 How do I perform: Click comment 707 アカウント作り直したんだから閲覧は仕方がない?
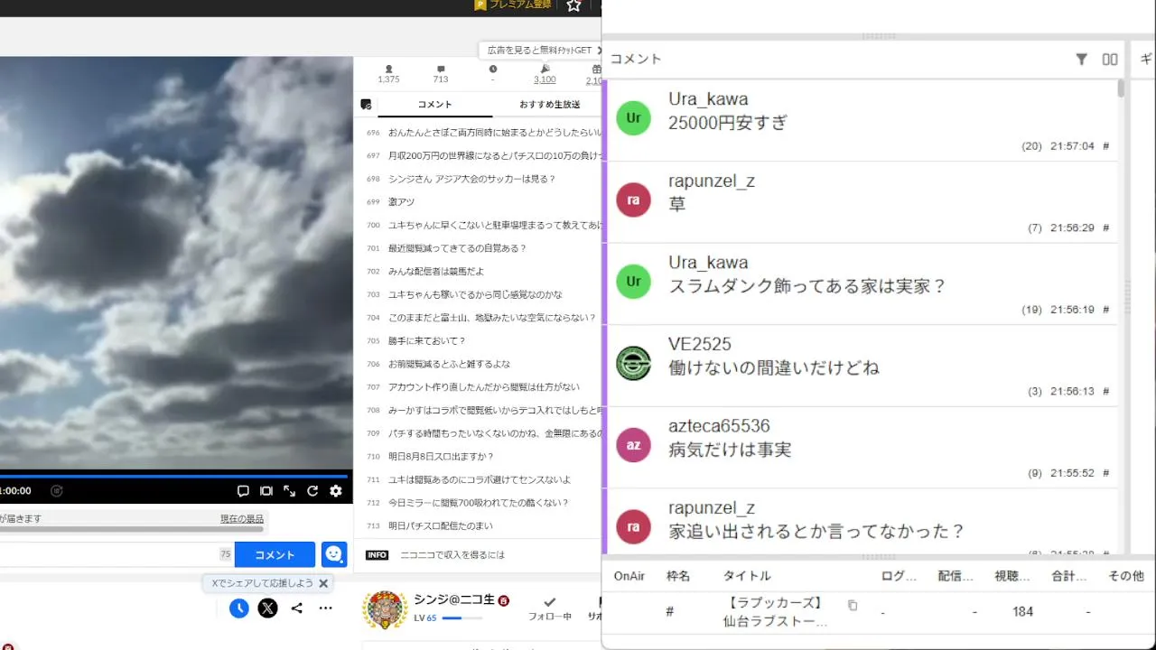click(x=484, y=387)
